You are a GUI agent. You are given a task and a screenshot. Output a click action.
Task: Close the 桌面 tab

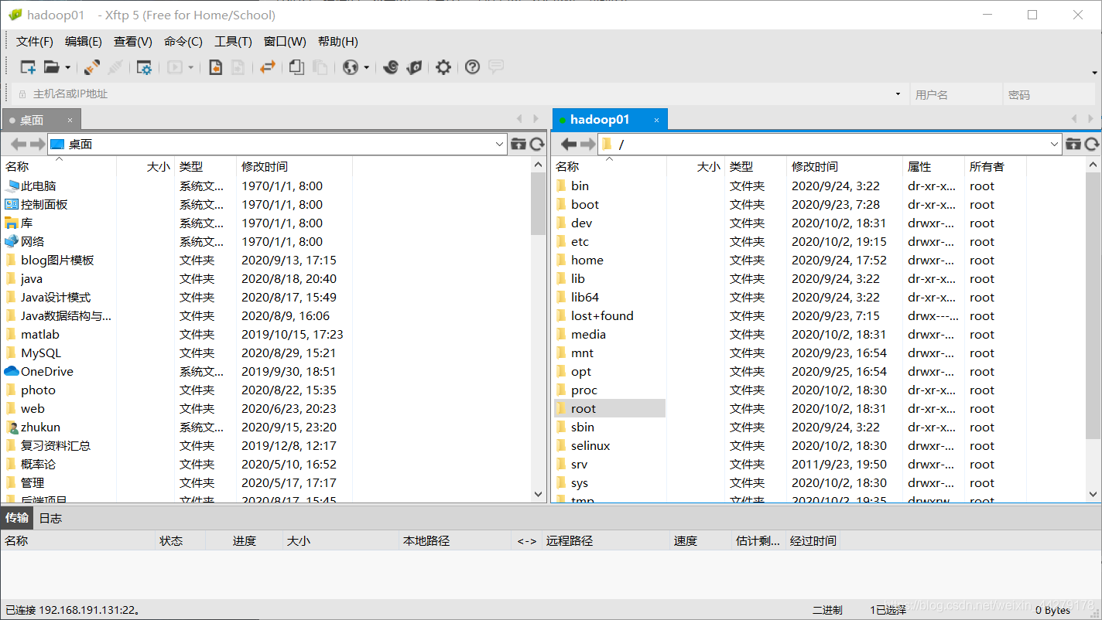pyautogui.click(x=70, y=120)
